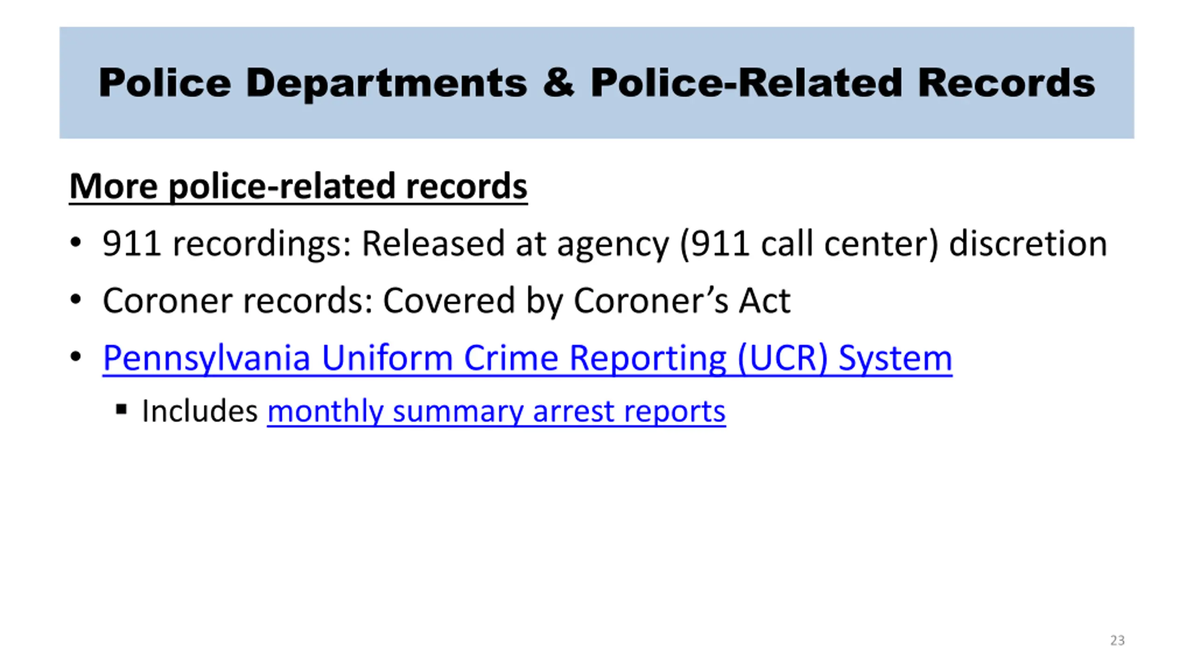Click the 911 recordings bullet text
Image resolution: width=1194 pixels, height=671 pixels.
[x=604, y=244]
